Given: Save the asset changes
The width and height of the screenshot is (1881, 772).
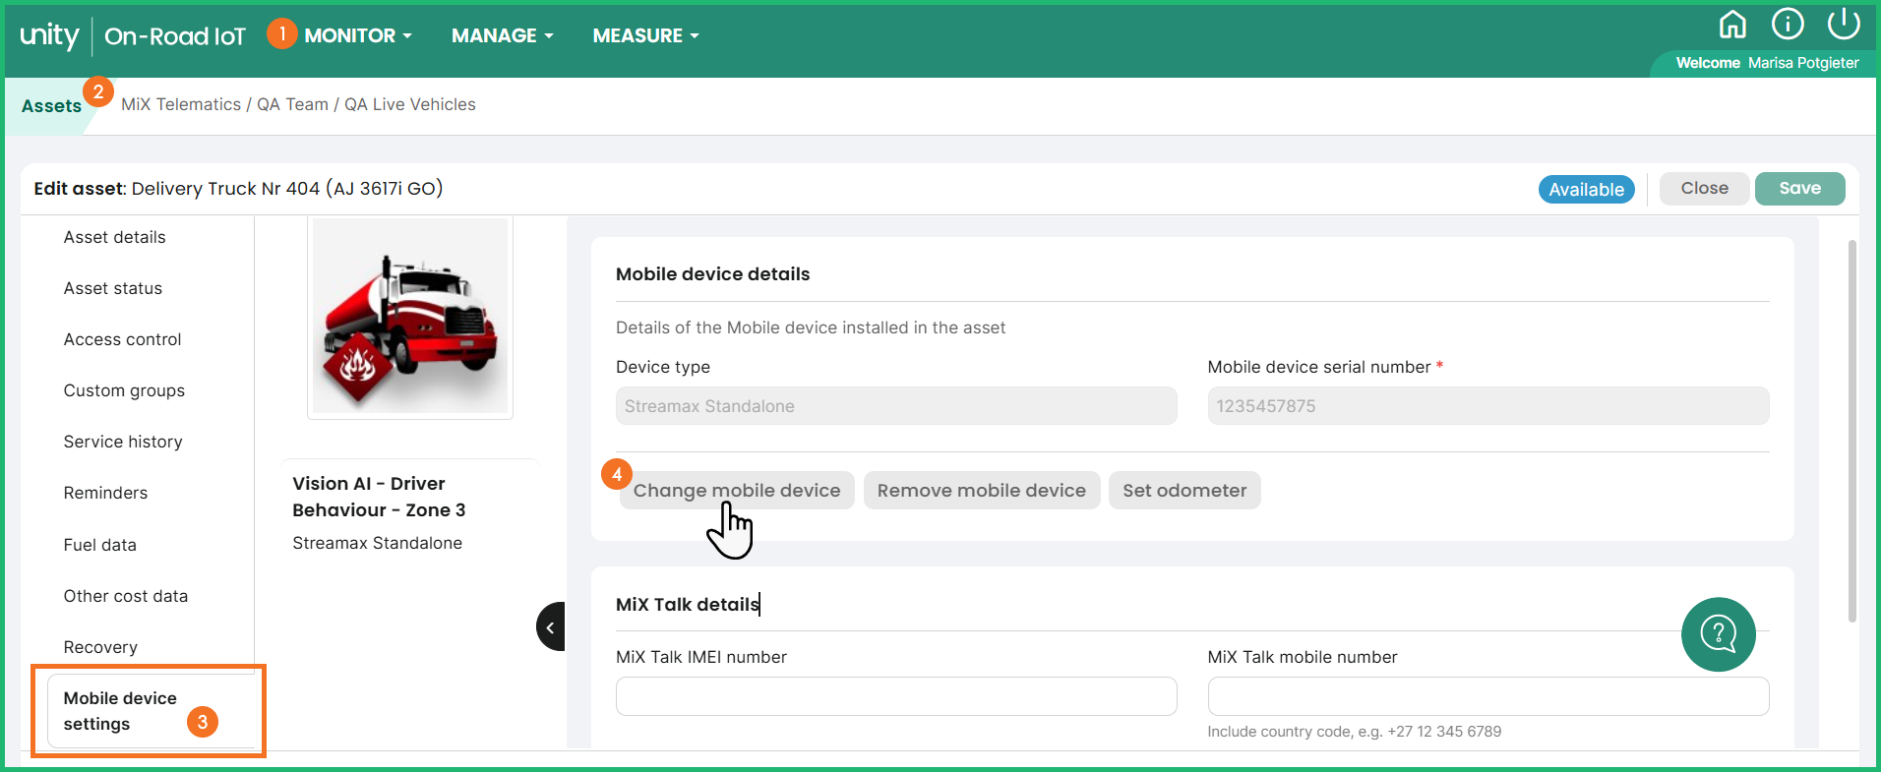Looking at the screenshot, I should click(1798, 189).
